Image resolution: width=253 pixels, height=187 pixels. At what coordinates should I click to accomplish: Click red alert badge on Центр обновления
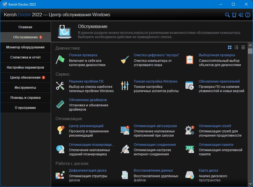(x=43, y=78)
